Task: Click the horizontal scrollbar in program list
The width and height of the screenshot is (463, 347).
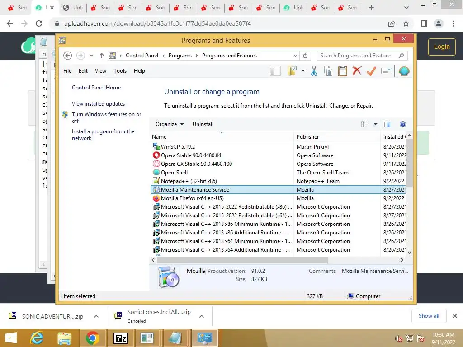Action: point(242,260)
